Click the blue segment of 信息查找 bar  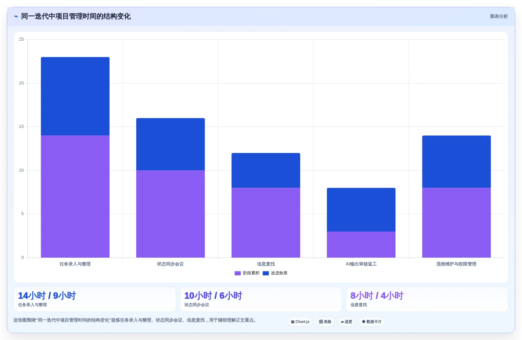[266, 170]
